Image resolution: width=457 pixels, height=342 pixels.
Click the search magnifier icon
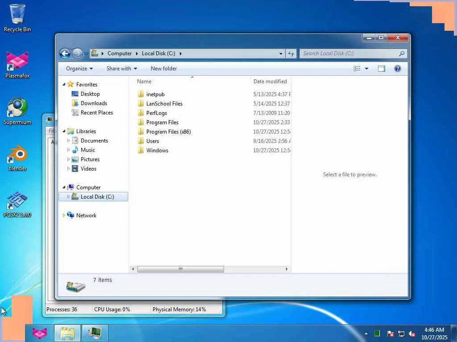[402, 53]
